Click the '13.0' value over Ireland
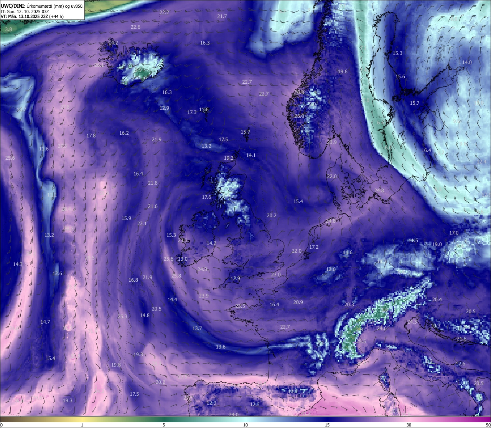Image resolution: width=491 pixels, height=428 pixels. point(183,259)
